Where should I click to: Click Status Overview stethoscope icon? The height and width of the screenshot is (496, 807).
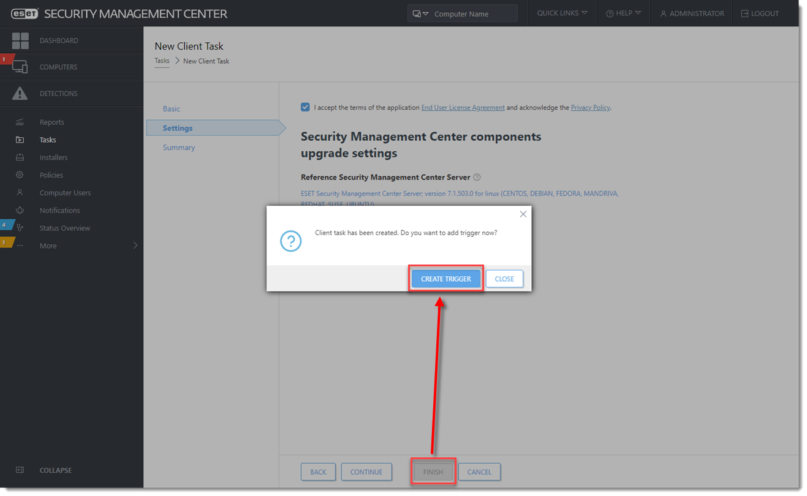point(20,228)
